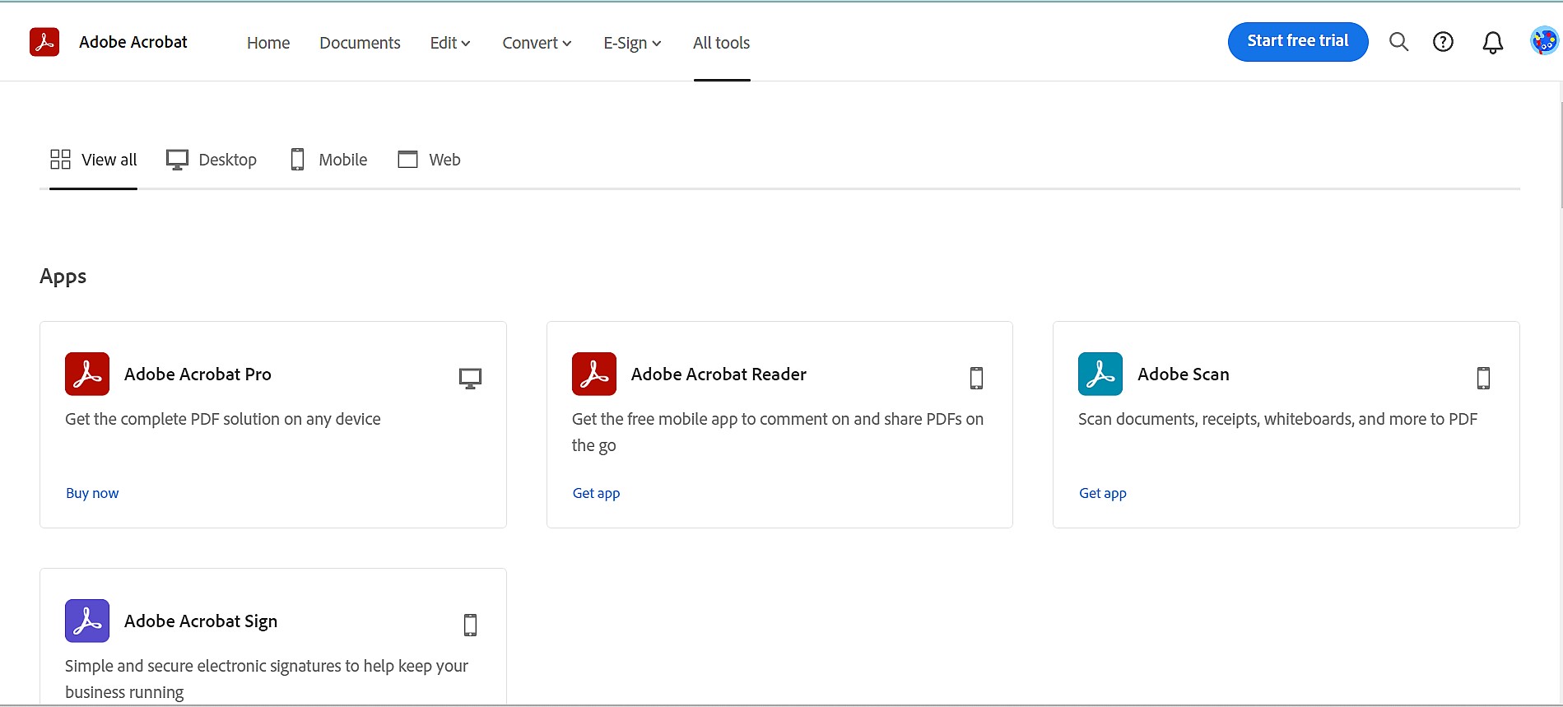Open the notifications bell icon
The height and width of the screenshot is (707, 1563).
(x=1492, y=43)
